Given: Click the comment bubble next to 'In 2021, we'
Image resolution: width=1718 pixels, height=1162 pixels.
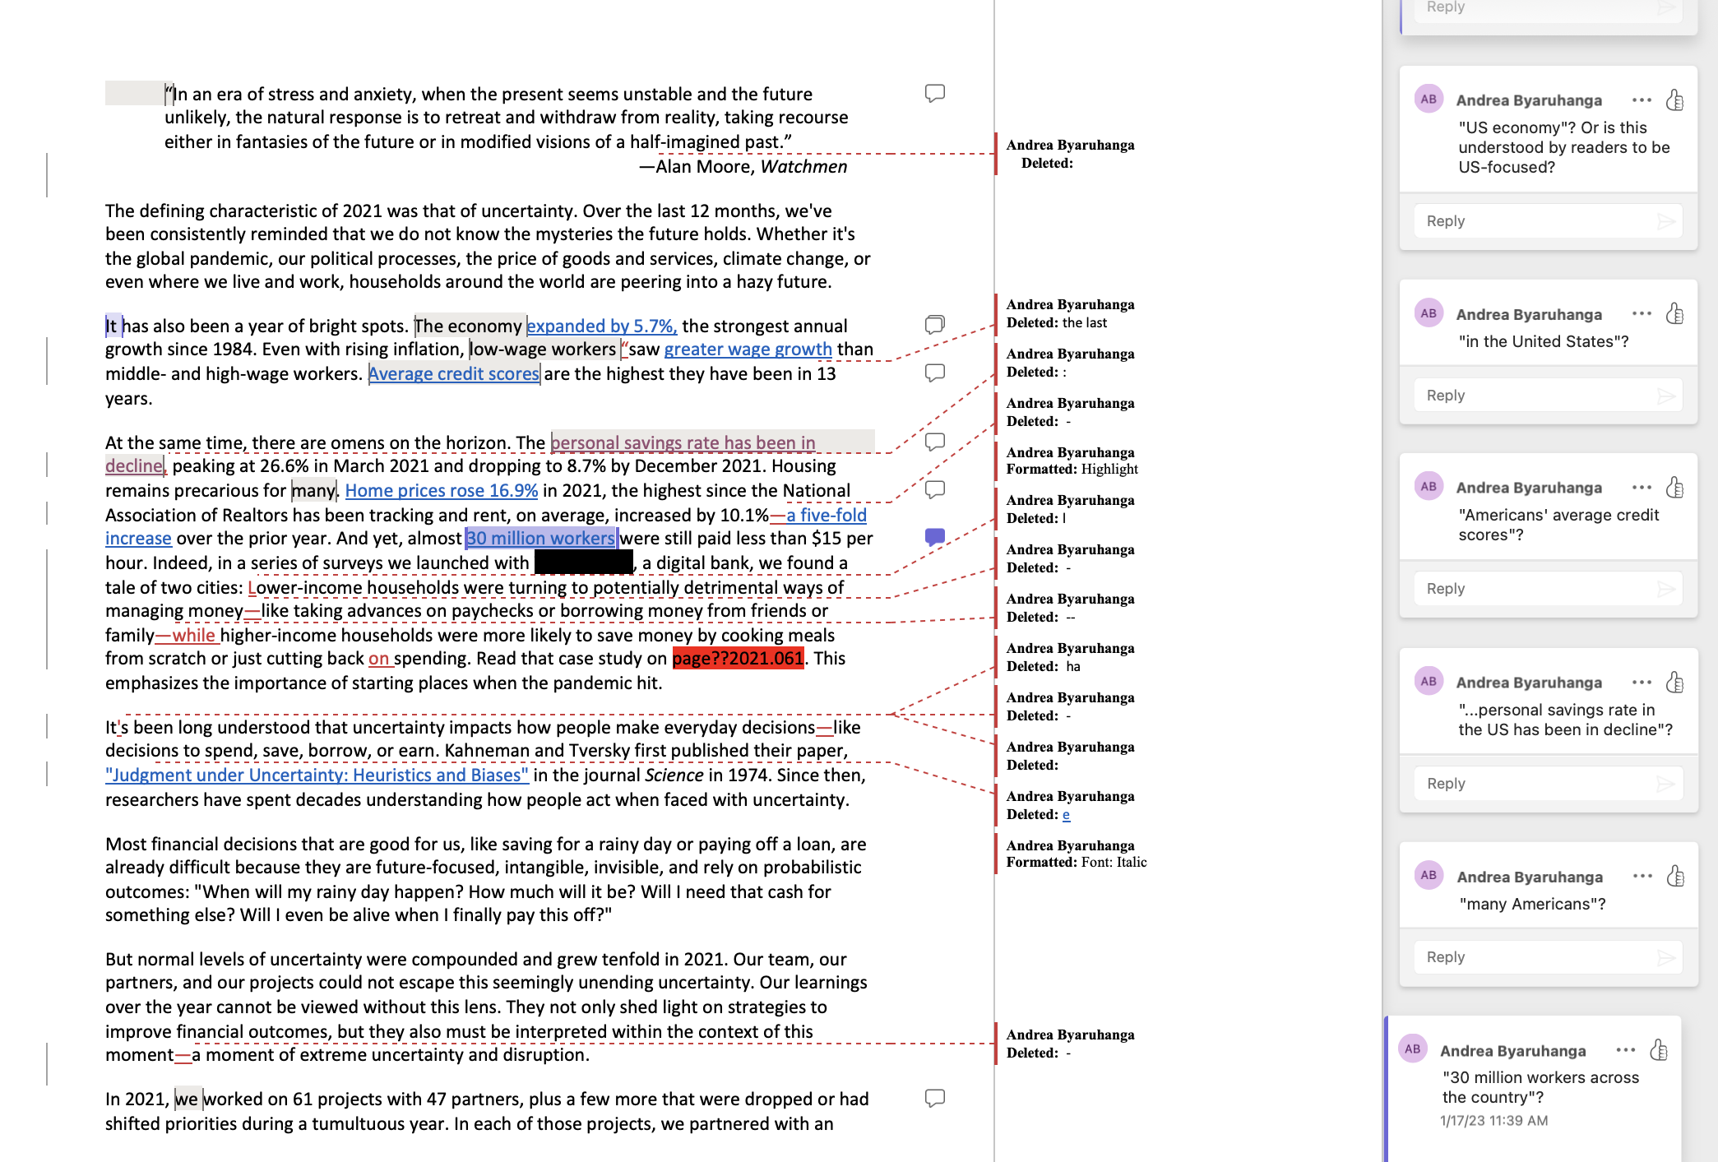Looking at the screenshot, I should coord(934,1098).
